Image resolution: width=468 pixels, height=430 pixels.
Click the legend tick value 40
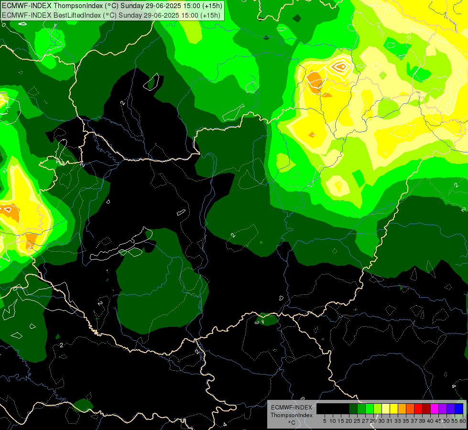point(430,421)
